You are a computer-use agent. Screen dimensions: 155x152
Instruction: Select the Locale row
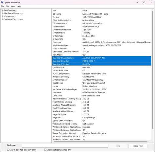click(x=102, y=86)
